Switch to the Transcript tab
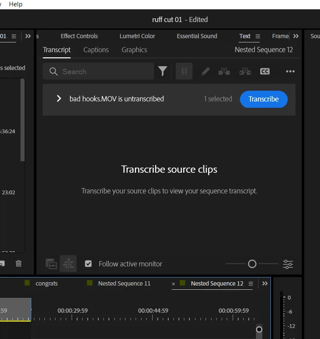Screen dimensions: 320x339 pyautogui.click(x=57, y=50)
